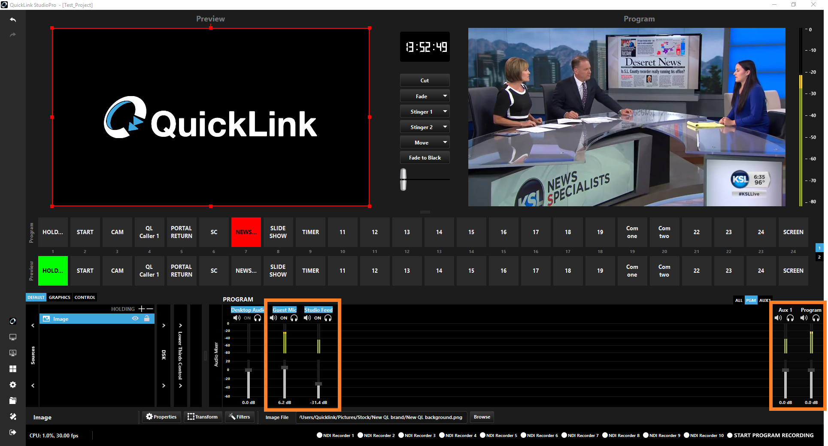The width and height of the screenshot is (828, 446).
Task: Switch to the DEFAULT tab
Action: coord(36,297)
